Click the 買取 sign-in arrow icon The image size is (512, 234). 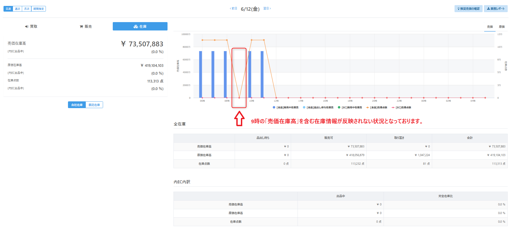coord(27,26)
